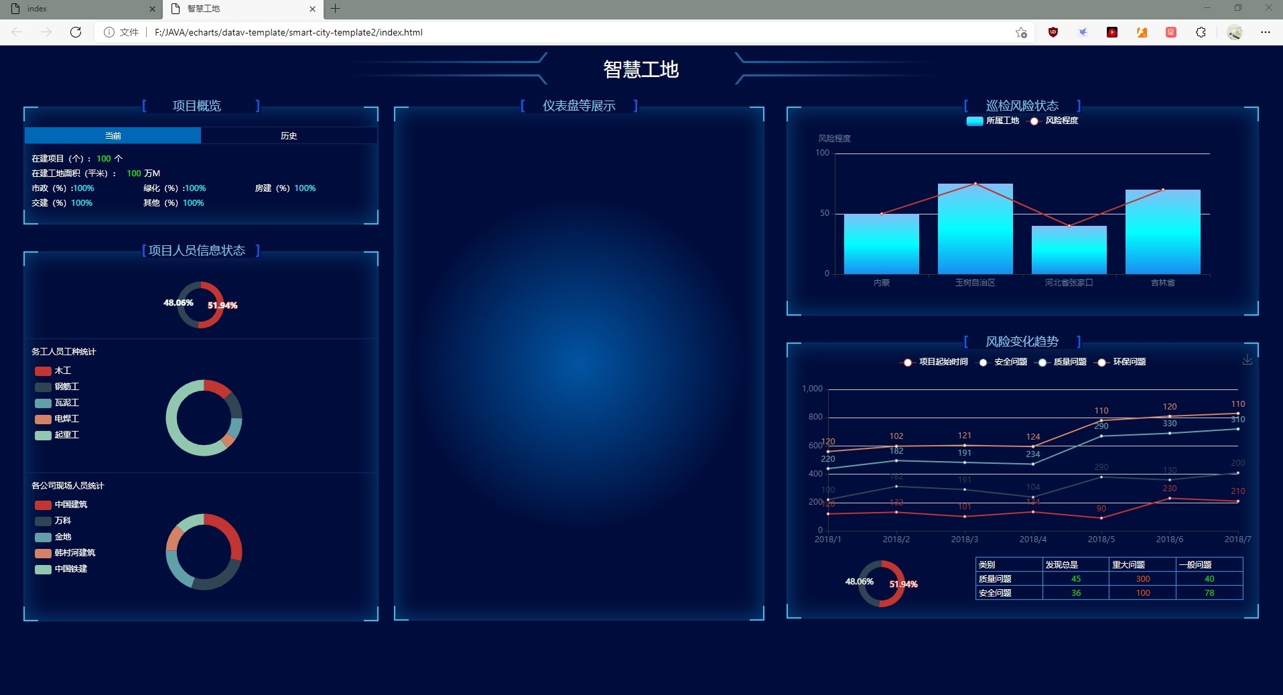Go forward in browser history
1283x695 pixels.
tap(46, 32)
